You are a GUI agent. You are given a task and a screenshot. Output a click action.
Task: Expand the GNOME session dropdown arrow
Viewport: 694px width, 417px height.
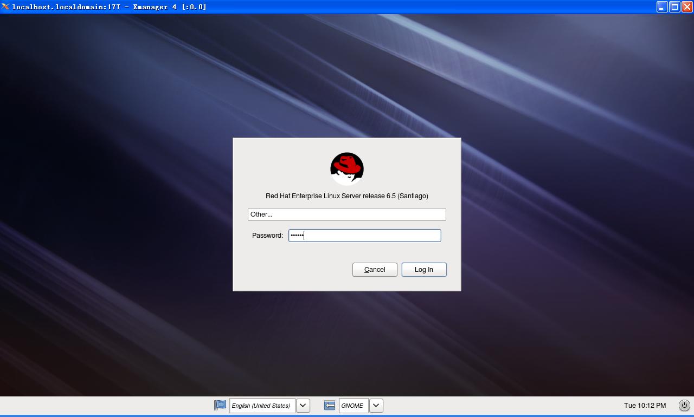pos(376,405)
